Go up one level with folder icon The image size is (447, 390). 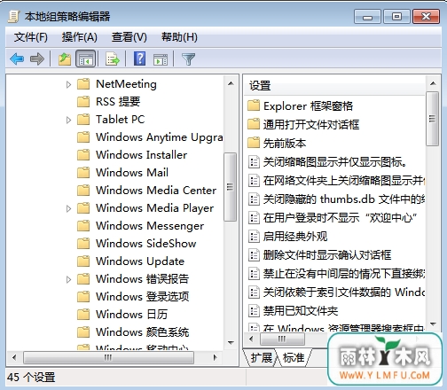65,58
